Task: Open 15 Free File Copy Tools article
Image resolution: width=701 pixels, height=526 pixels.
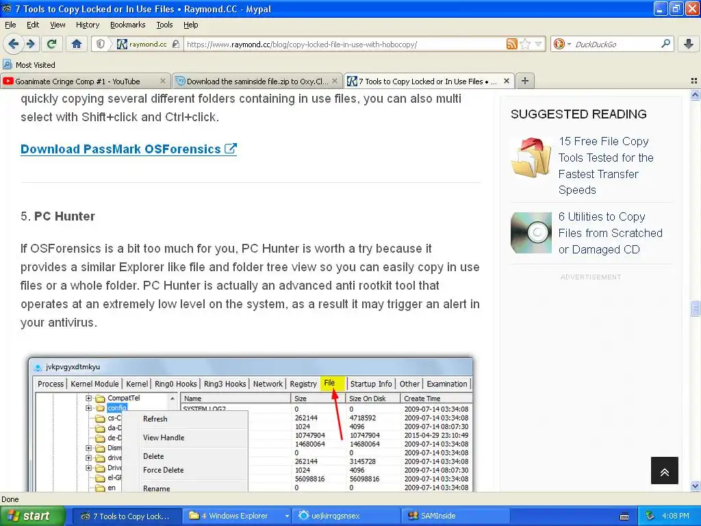Action: pos(606,166)
